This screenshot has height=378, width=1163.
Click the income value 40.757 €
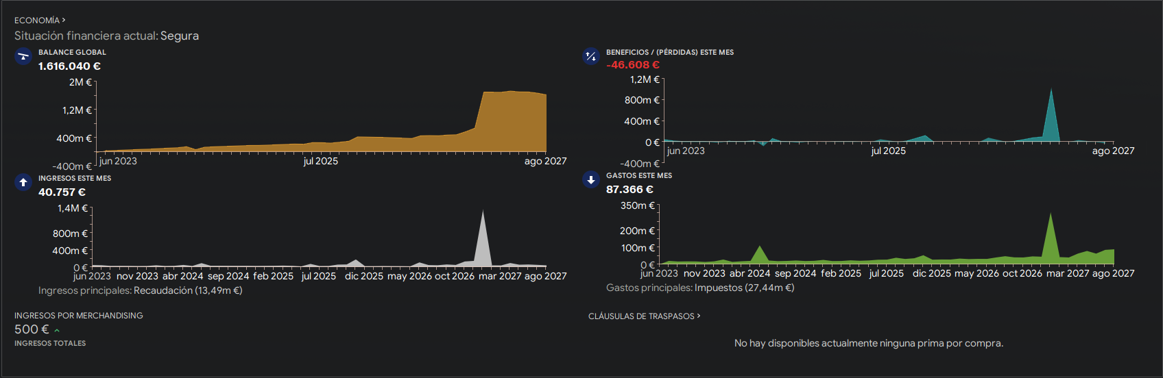click(x=62, y=192)
